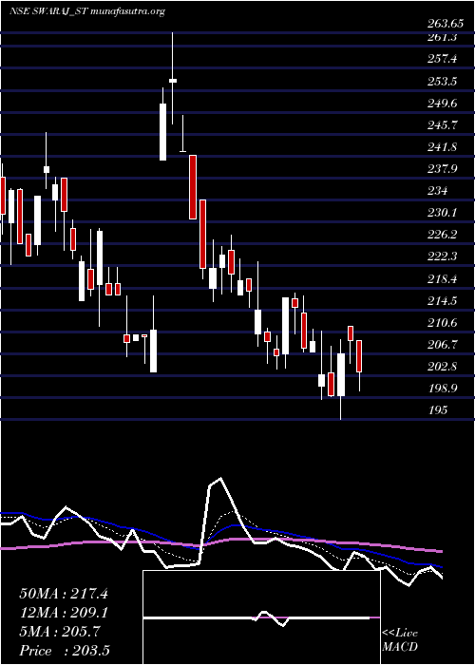Viewport: 475px width, 665px height.
Task: Click the 230.1 price axis label
Action: coord(442,212)
